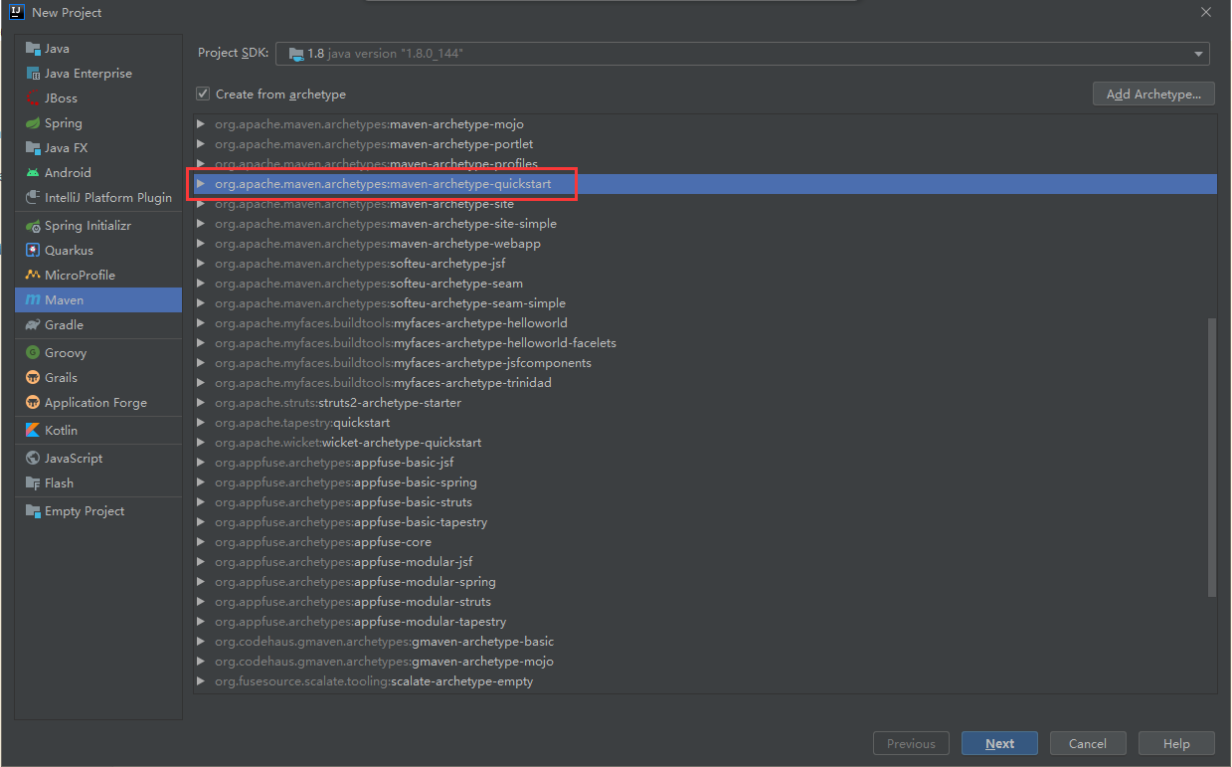The width and height of the screenshot is (1232, 767).
Task: Click the Cancel button
Action: tap(1088, 743)
